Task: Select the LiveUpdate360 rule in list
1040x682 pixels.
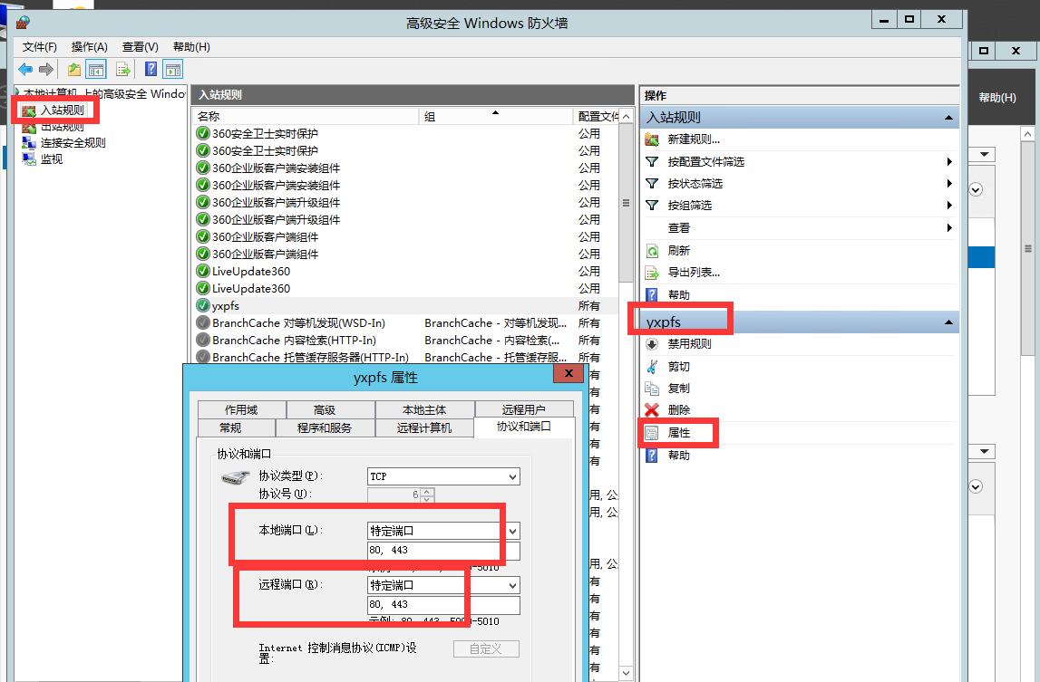Action: pyautogui.click(x=251, y=272)
